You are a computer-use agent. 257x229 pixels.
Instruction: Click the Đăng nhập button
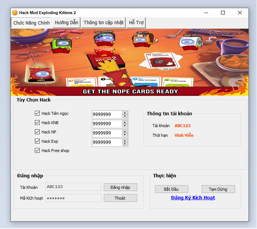[x=121, y=187]
